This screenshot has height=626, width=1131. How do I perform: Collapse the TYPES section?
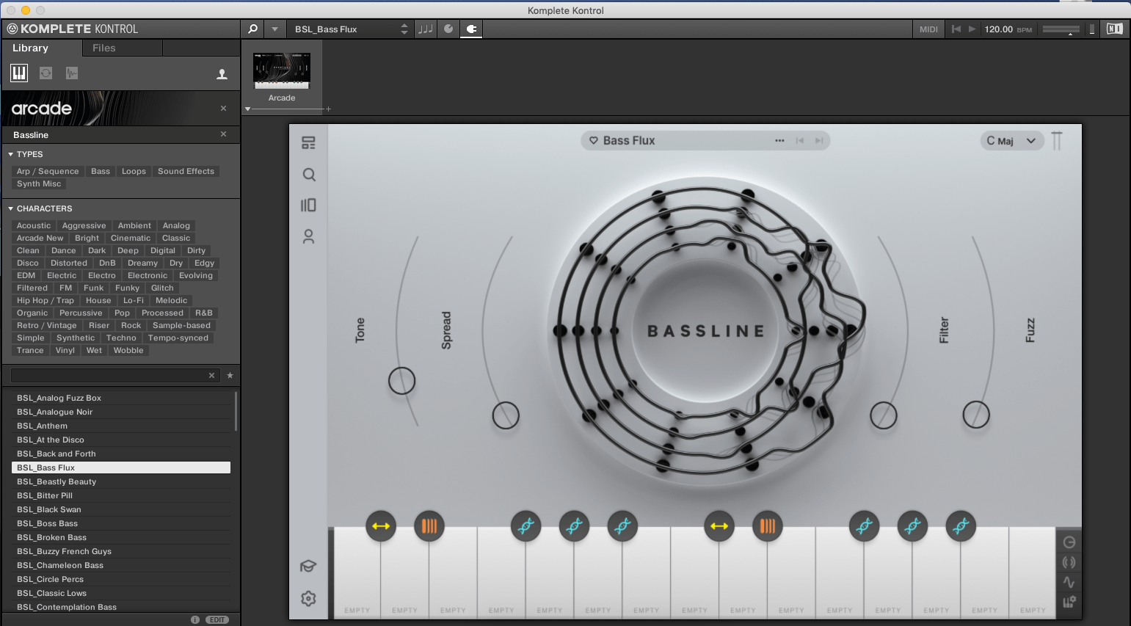point(10,154)
